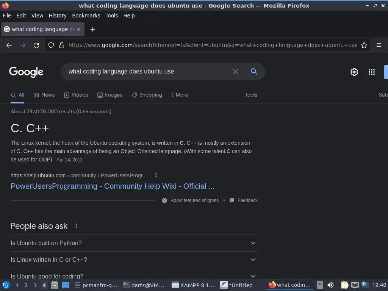Expand 'Is Ubuntu built on Python?'
The image size is (388, 291).
134,243
